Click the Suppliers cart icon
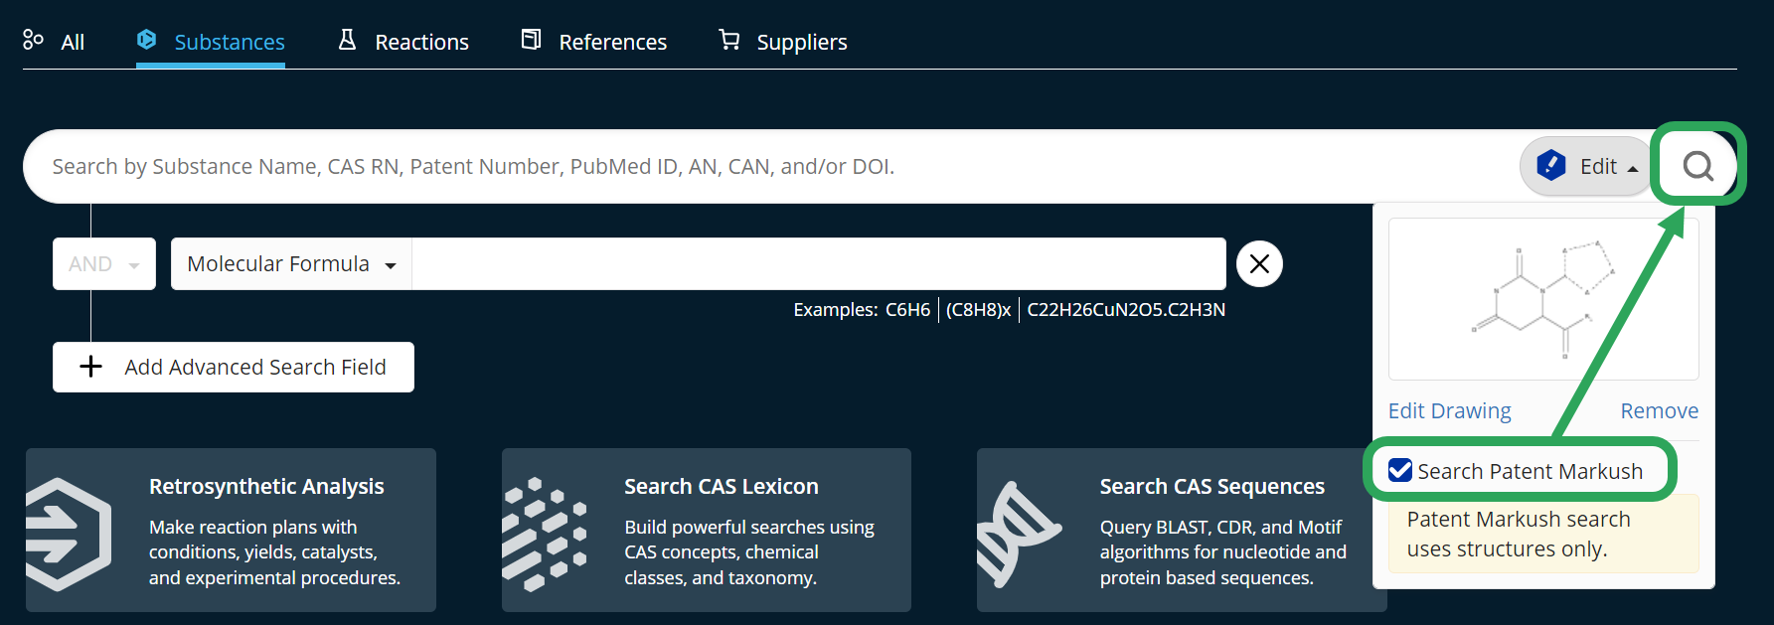 (729, 40)
